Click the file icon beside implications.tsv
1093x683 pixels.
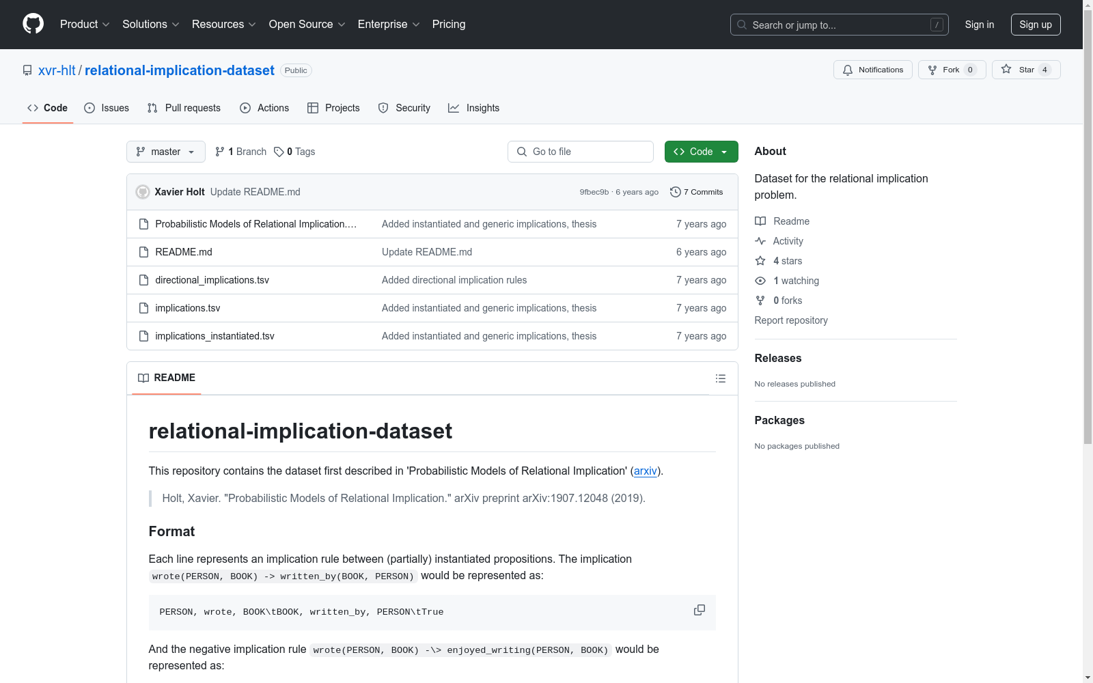click(143, 308)
